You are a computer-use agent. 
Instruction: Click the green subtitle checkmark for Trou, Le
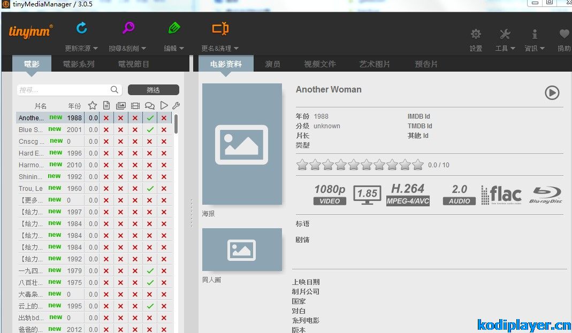(x=150, y=188)
